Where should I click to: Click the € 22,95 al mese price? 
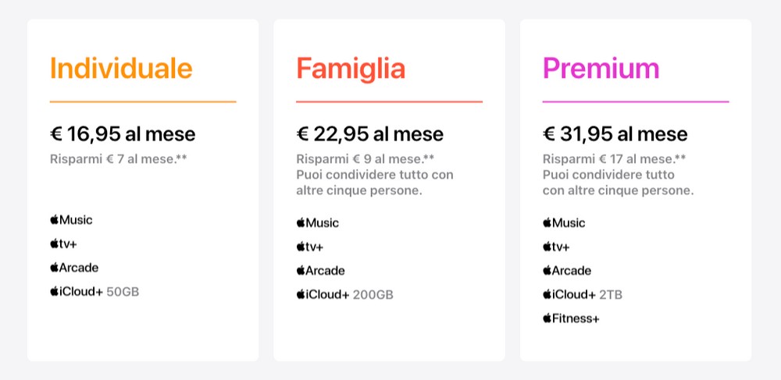[x=369, y=133]
